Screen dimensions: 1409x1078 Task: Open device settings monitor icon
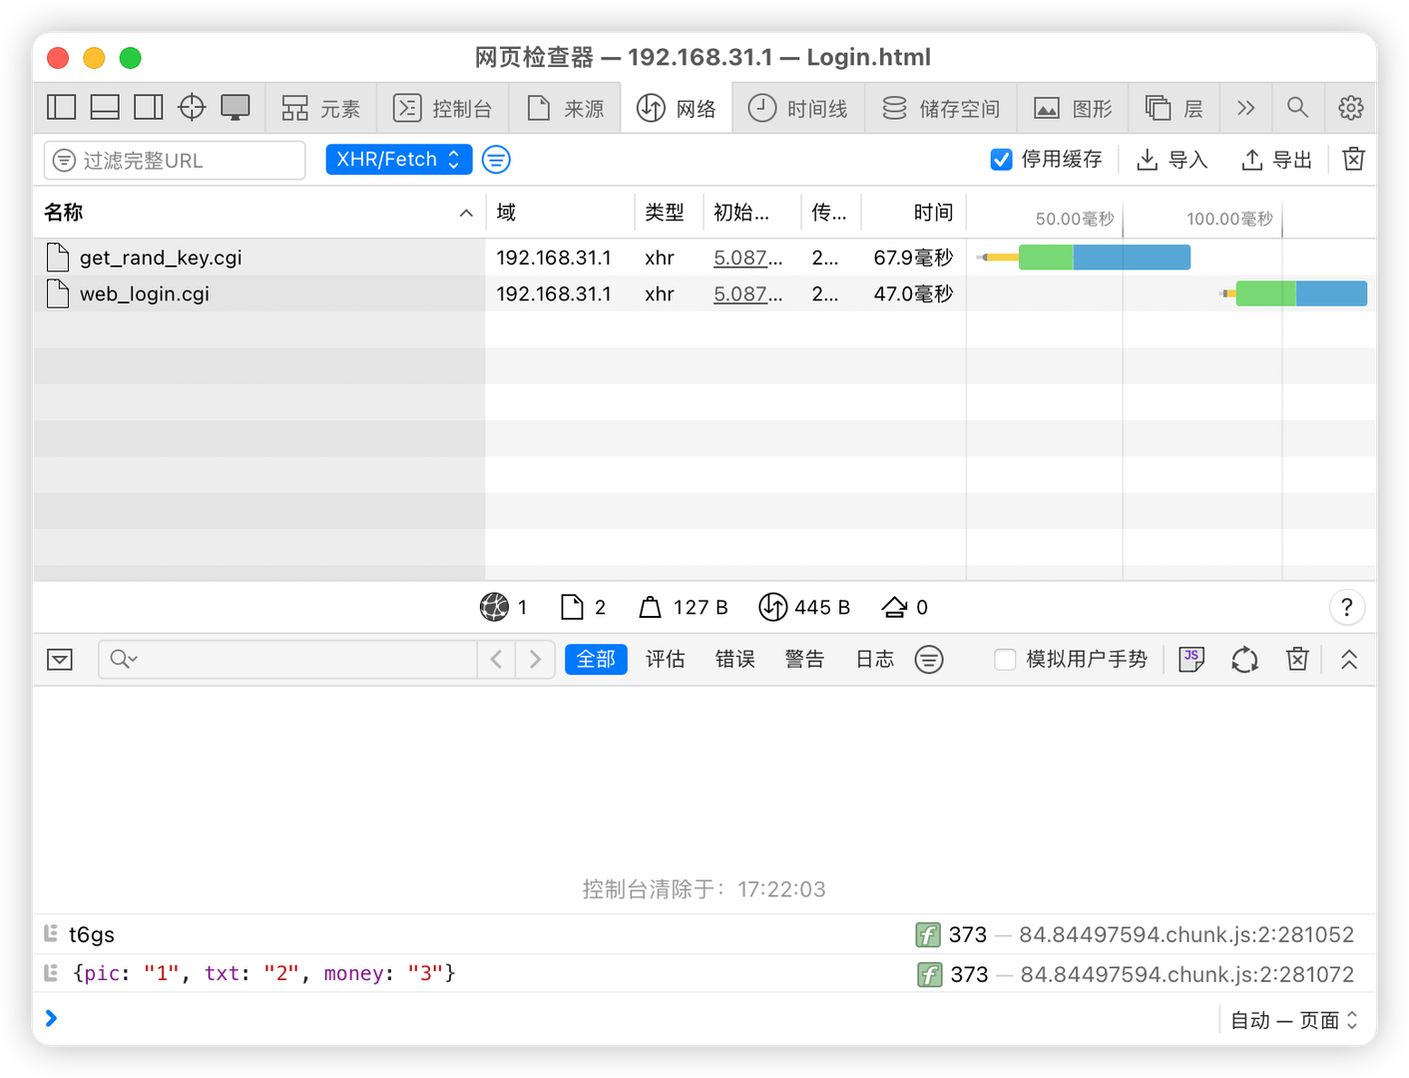click(235, 108)
